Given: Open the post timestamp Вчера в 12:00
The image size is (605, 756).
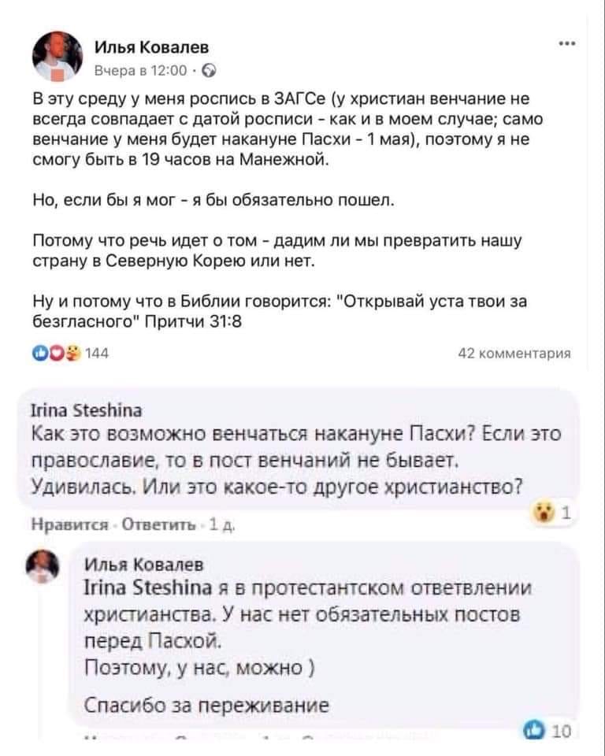Looking at the screenshot, I should 140,71.
